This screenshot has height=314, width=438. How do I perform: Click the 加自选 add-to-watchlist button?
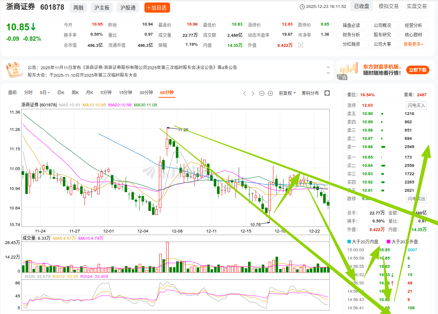click(x=157, y=8)
